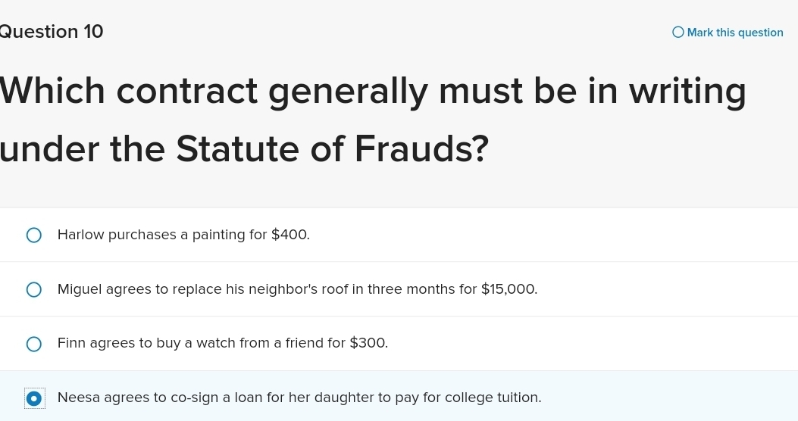The height and width of the screenshot is (421, 798).
Task: Select the answer text about Miguel replacing a roof
Action: pos(297,289)
